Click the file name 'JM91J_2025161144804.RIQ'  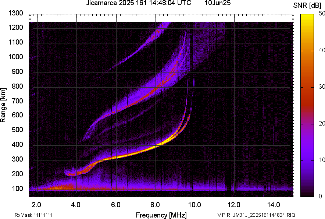[x=264, y=215]
